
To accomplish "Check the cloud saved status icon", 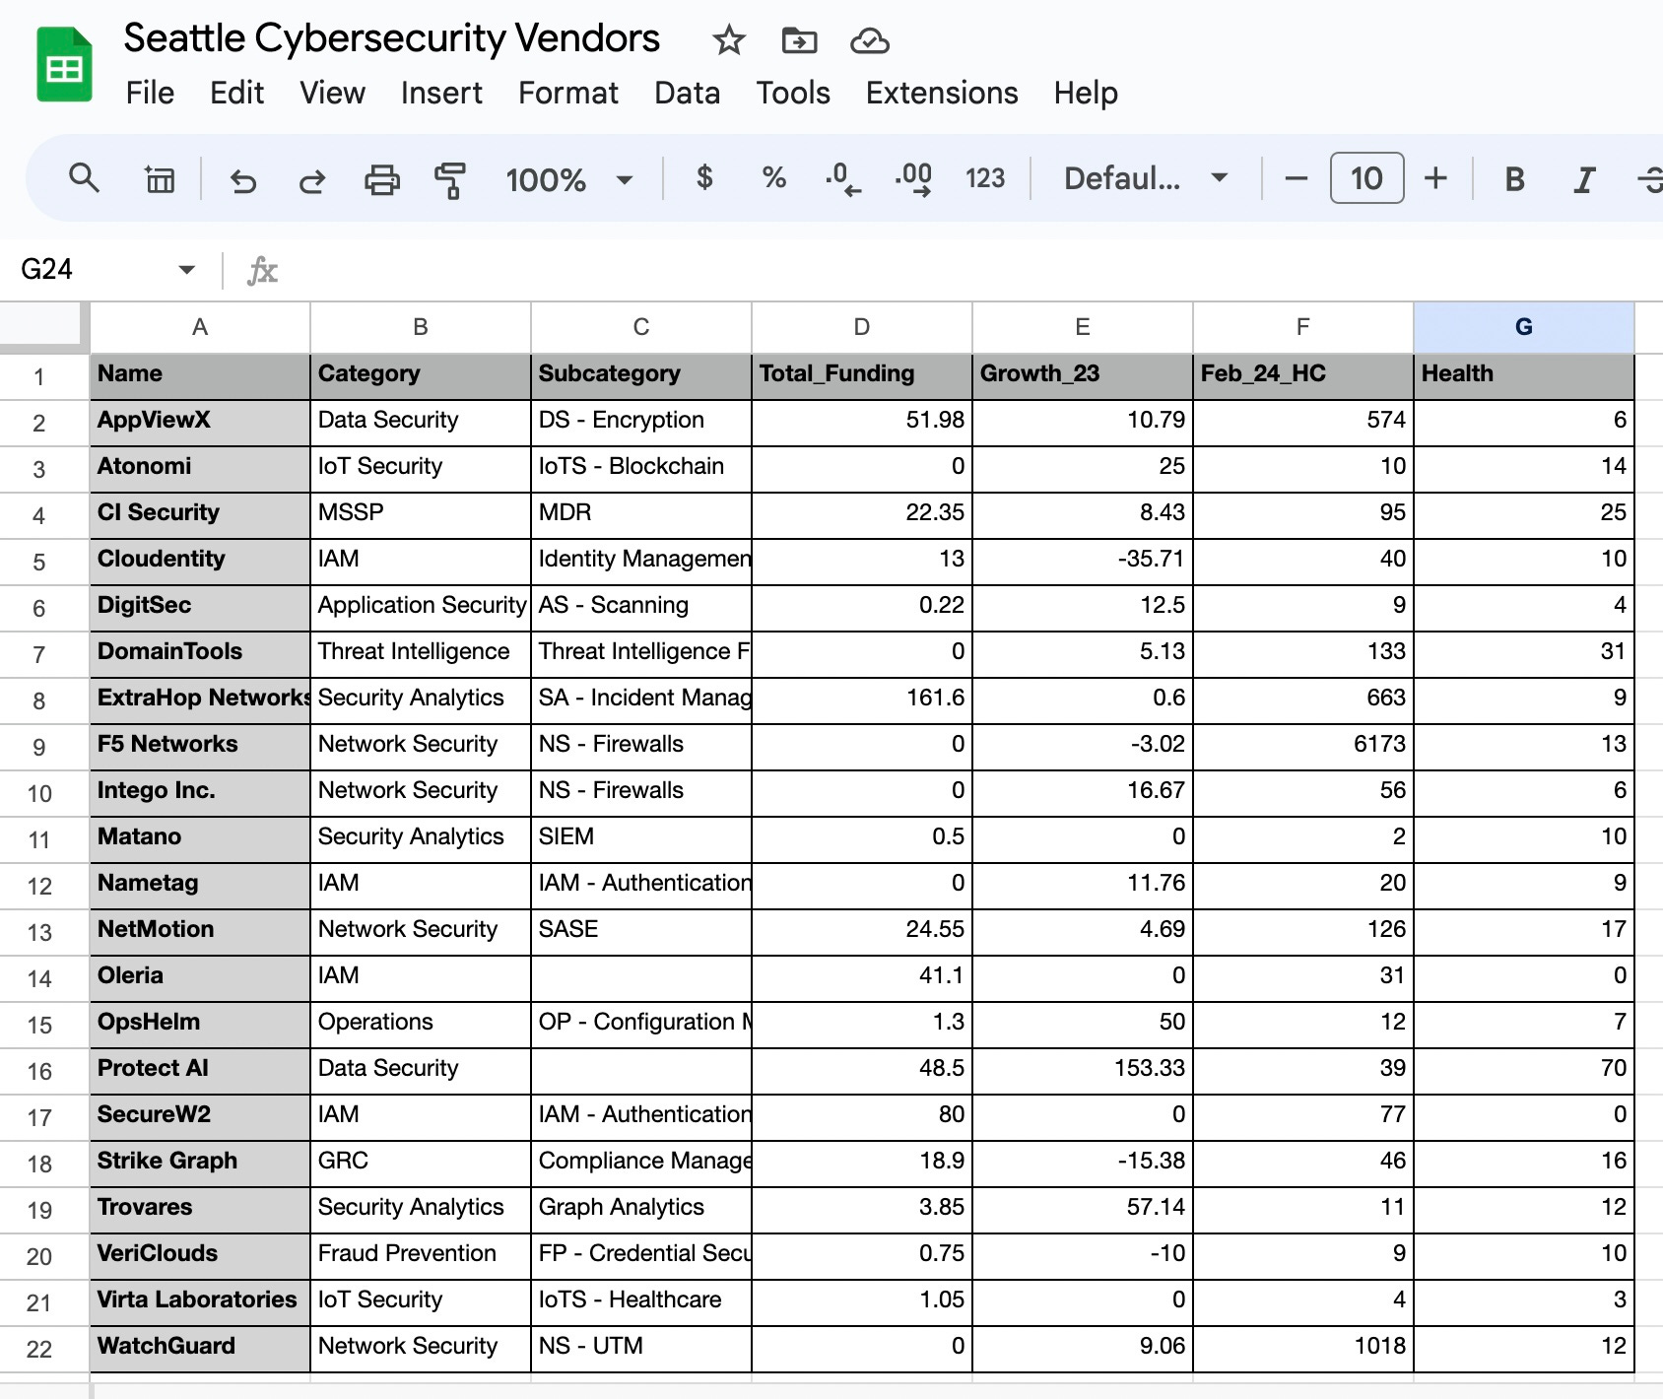I will coord(870,40).
